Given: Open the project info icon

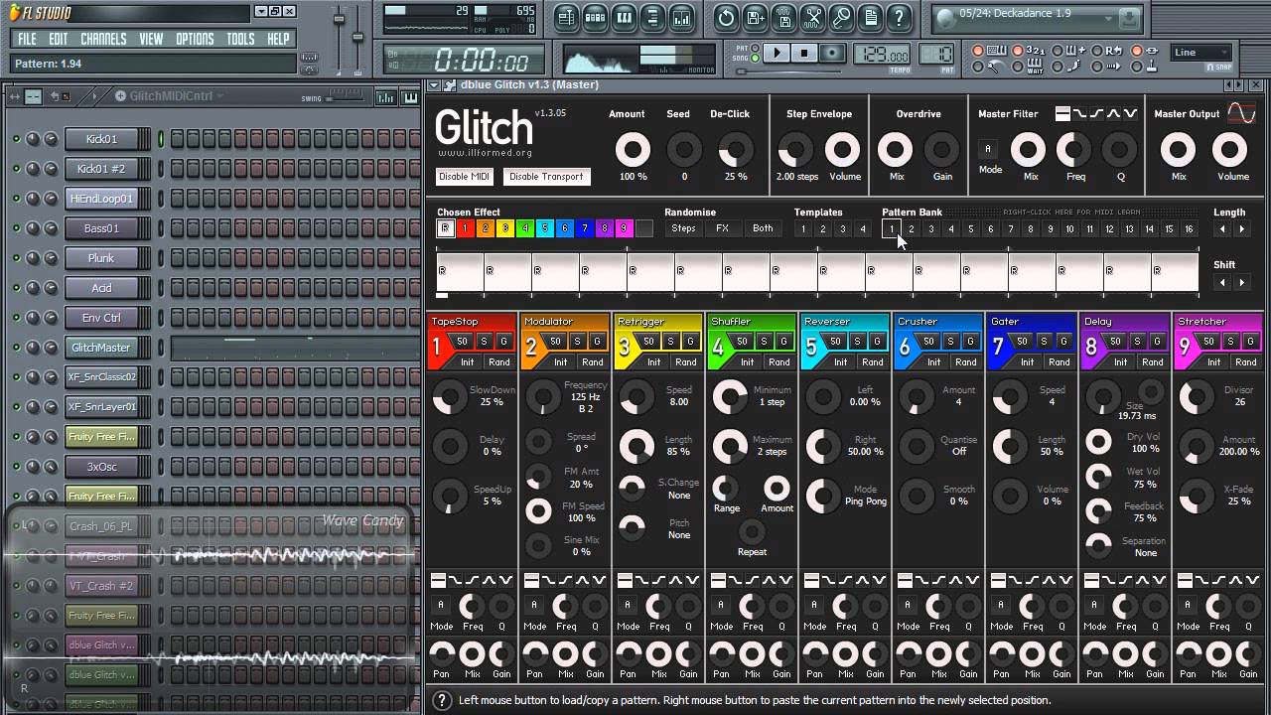Looking at the screenshot, I should 870,17.
